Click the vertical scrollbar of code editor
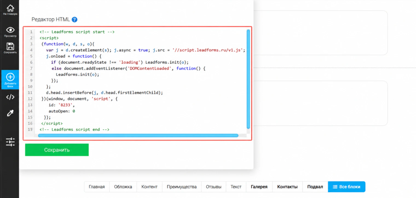 point(248,79)
